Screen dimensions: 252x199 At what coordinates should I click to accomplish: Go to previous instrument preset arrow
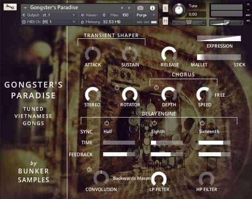[122, 8]
